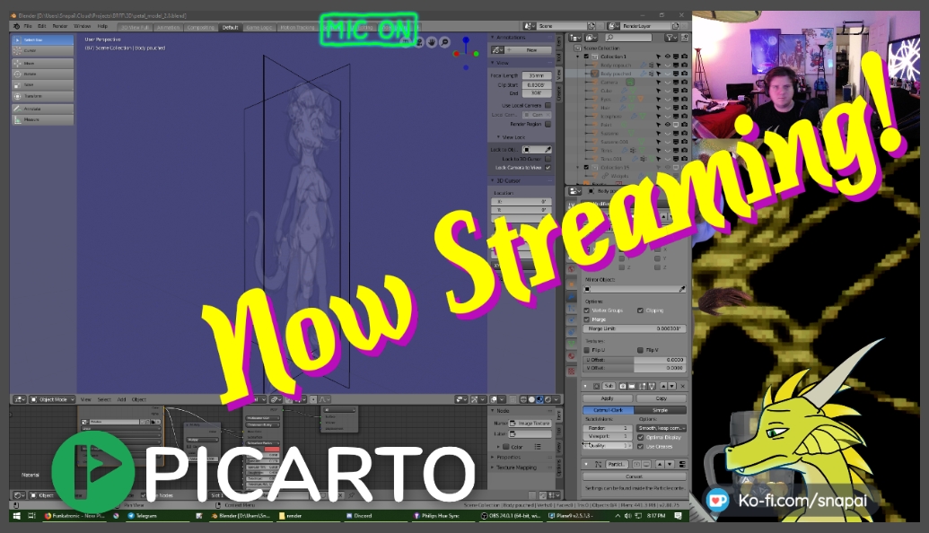Select wireframe viewport shading mode icon
929x533 pixels.
click(x=524, y=400)
